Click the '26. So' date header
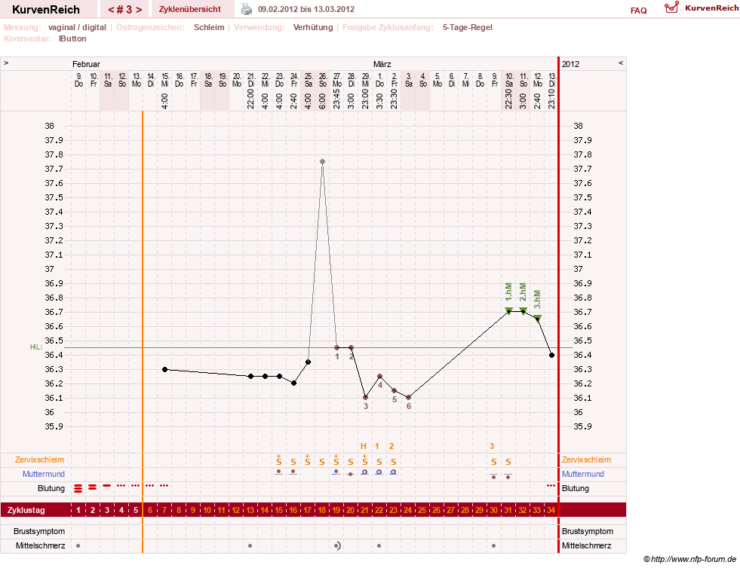Image resolution: width=740 pixels, height=568 pixels. [x=322, y=80]
